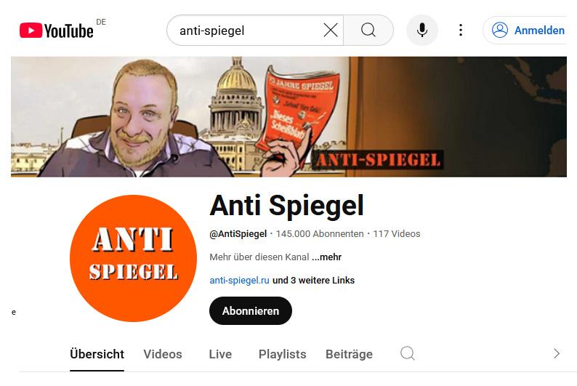Show more tabs with the right chevron arrow
The image size is (577, 386).
coord(557,353)
